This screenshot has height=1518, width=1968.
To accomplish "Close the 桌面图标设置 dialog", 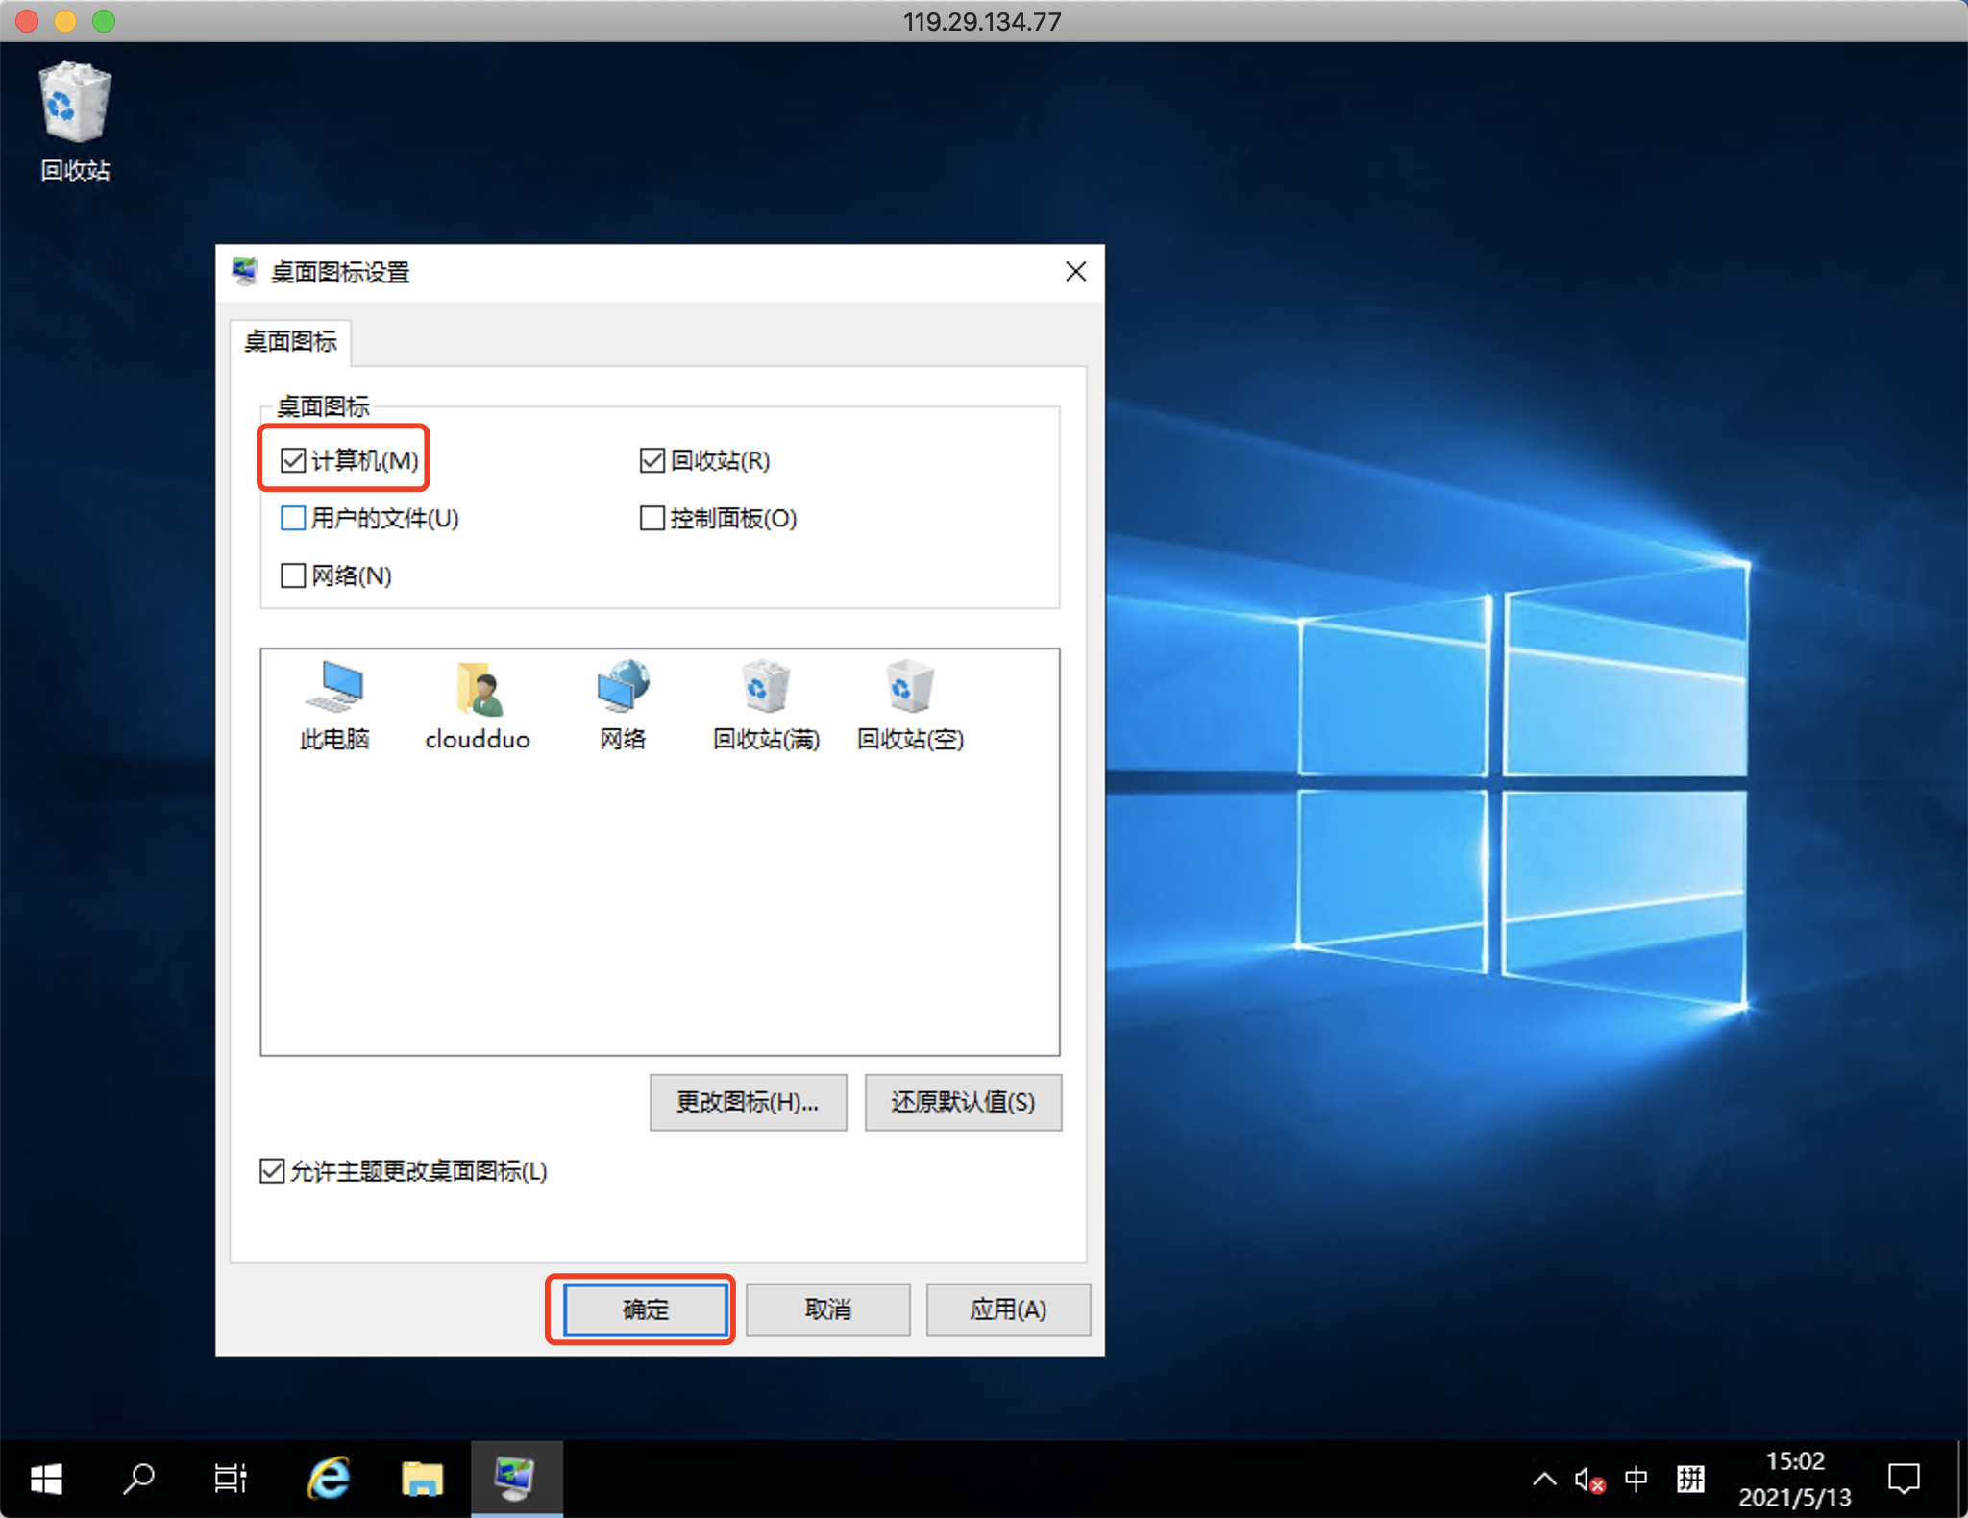I will pyautogui.click(x=1076, y=272).
